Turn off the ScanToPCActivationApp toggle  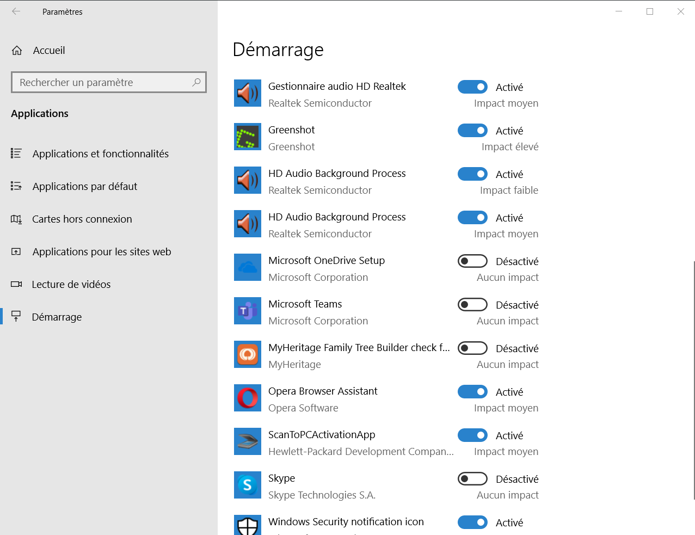coord(472,435)
